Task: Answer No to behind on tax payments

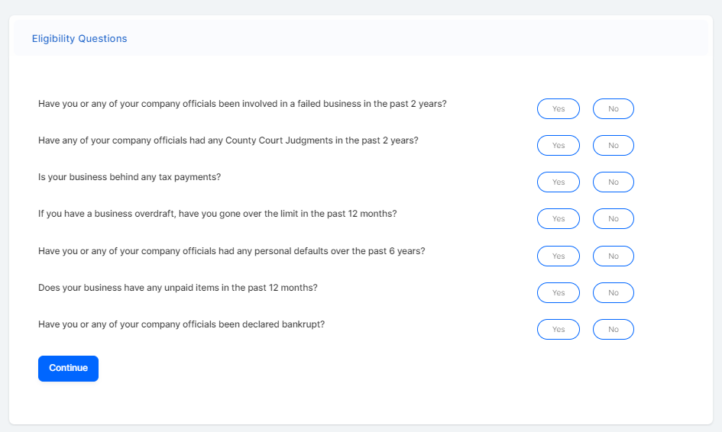Action: pyautogui.click(x=614, y=182)
